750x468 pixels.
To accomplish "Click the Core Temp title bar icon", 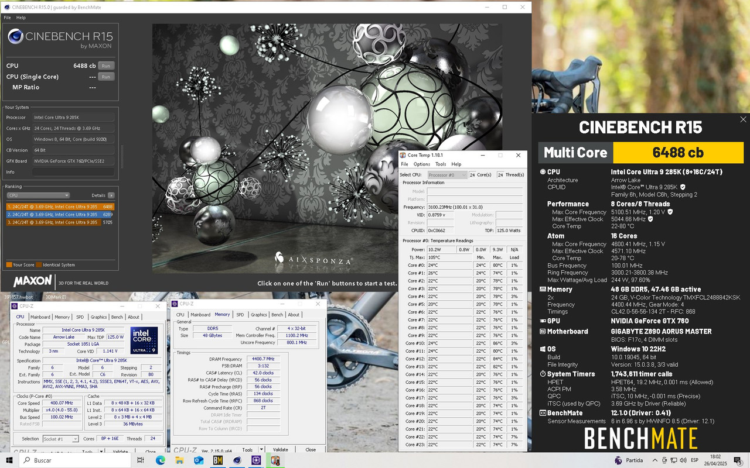I will [403, 155].
